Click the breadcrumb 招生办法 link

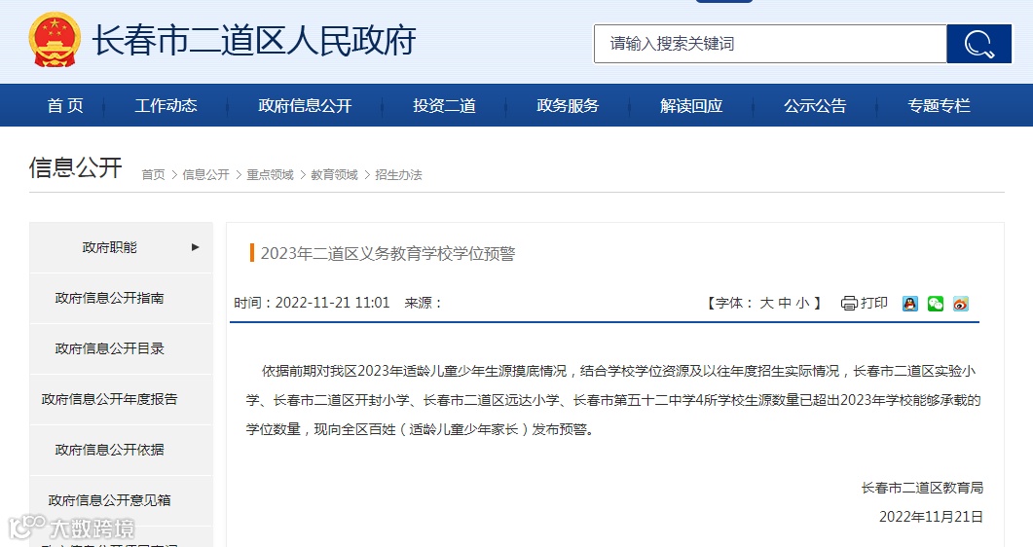[x=398, y=174]
